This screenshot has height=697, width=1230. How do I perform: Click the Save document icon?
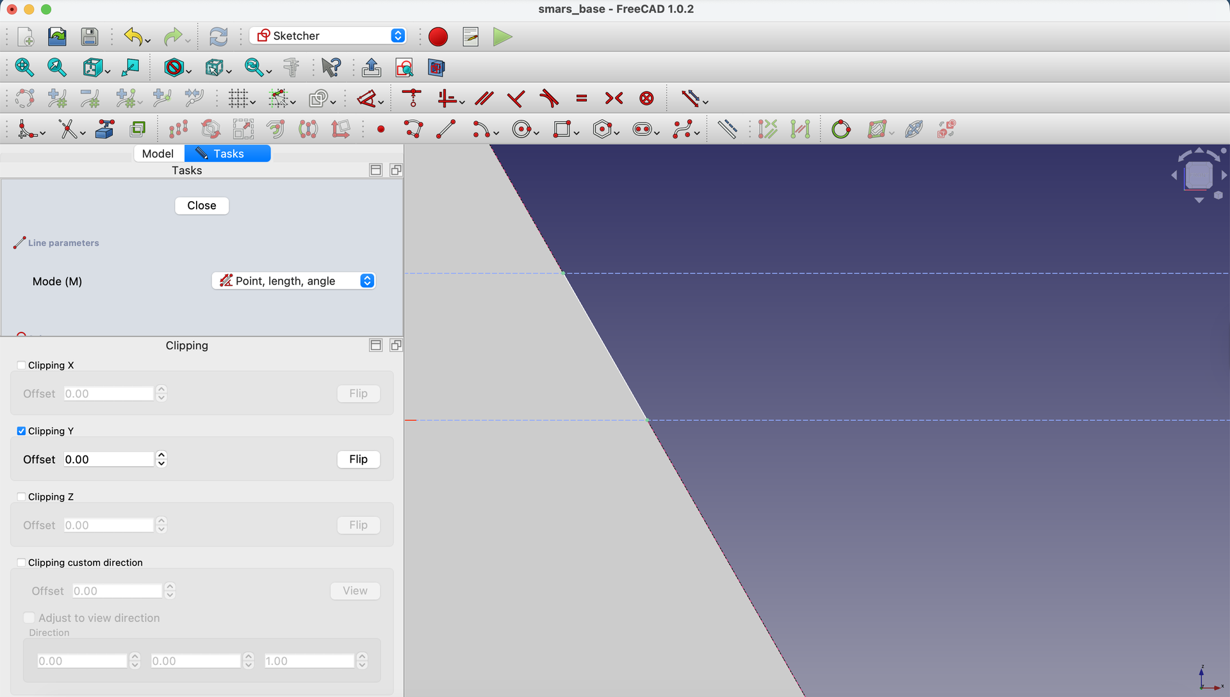90,37
